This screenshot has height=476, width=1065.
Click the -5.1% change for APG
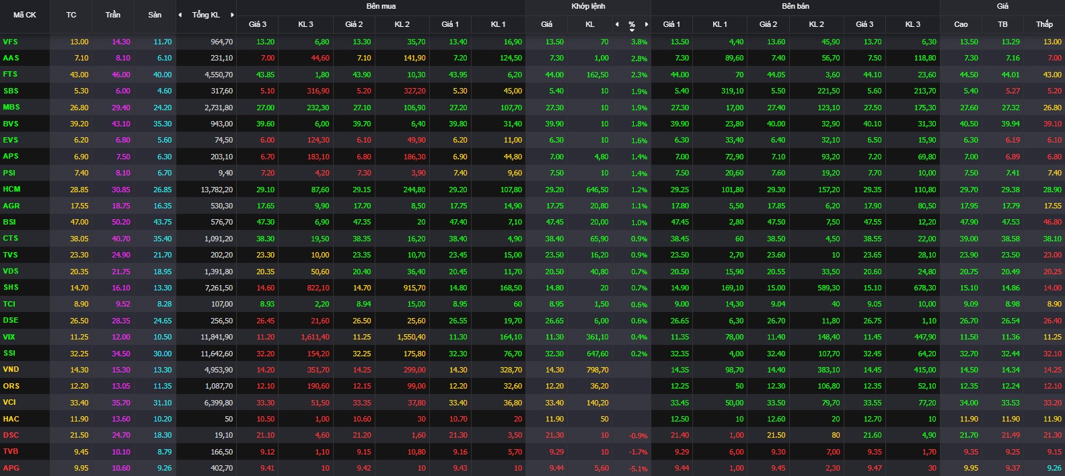click(x=638, y=469)
